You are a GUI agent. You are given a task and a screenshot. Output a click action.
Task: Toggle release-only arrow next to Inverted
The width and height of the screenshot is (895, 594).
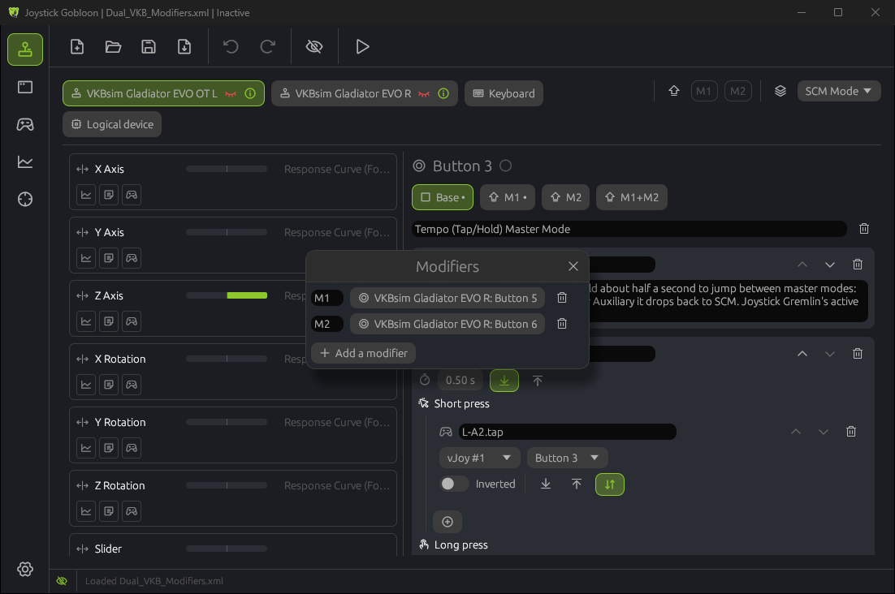tap(577, 484)
